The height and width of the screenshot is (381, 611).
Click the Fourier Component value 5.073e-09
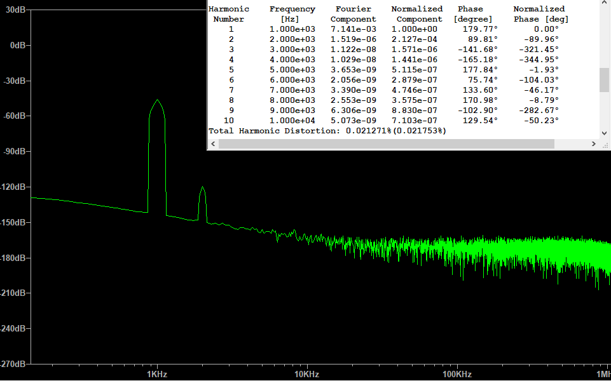354,121
